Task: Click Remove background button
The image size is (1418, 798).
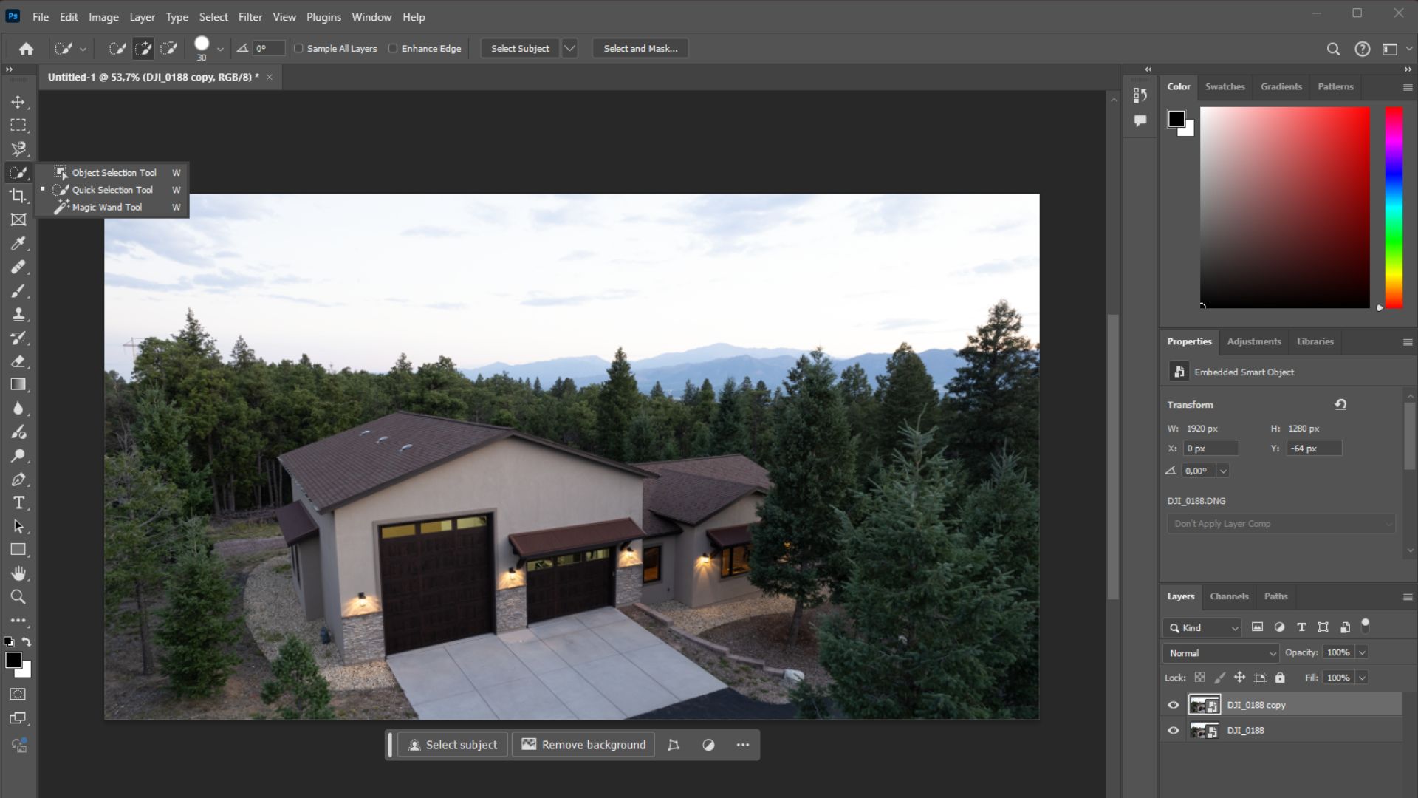Action: (x=584, y=745)
